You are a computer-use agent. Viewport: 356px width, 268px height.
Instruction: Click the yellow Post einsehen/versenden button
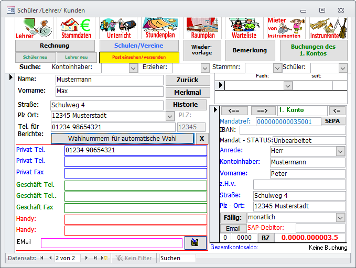[x=139, y=57]
